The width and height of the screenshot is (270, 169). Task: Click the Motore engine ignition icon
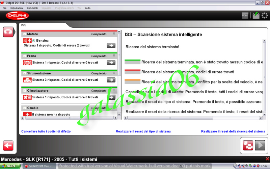tap(27, 41)
